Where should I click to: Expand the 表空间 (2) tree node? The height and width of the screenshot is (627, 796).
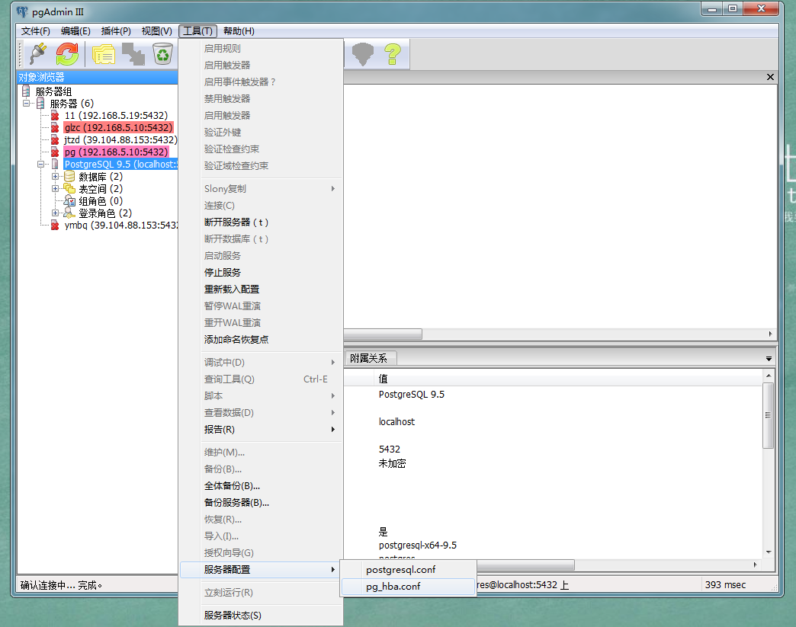tap(56, 189)
